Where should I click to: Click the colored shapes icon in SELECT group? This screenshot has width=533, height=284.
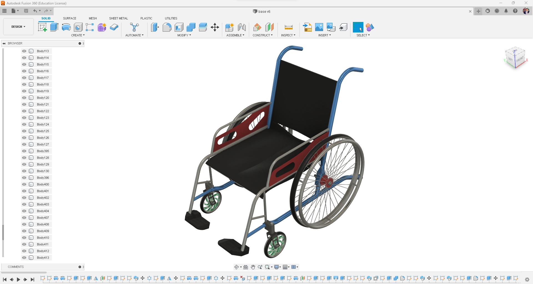370,27
